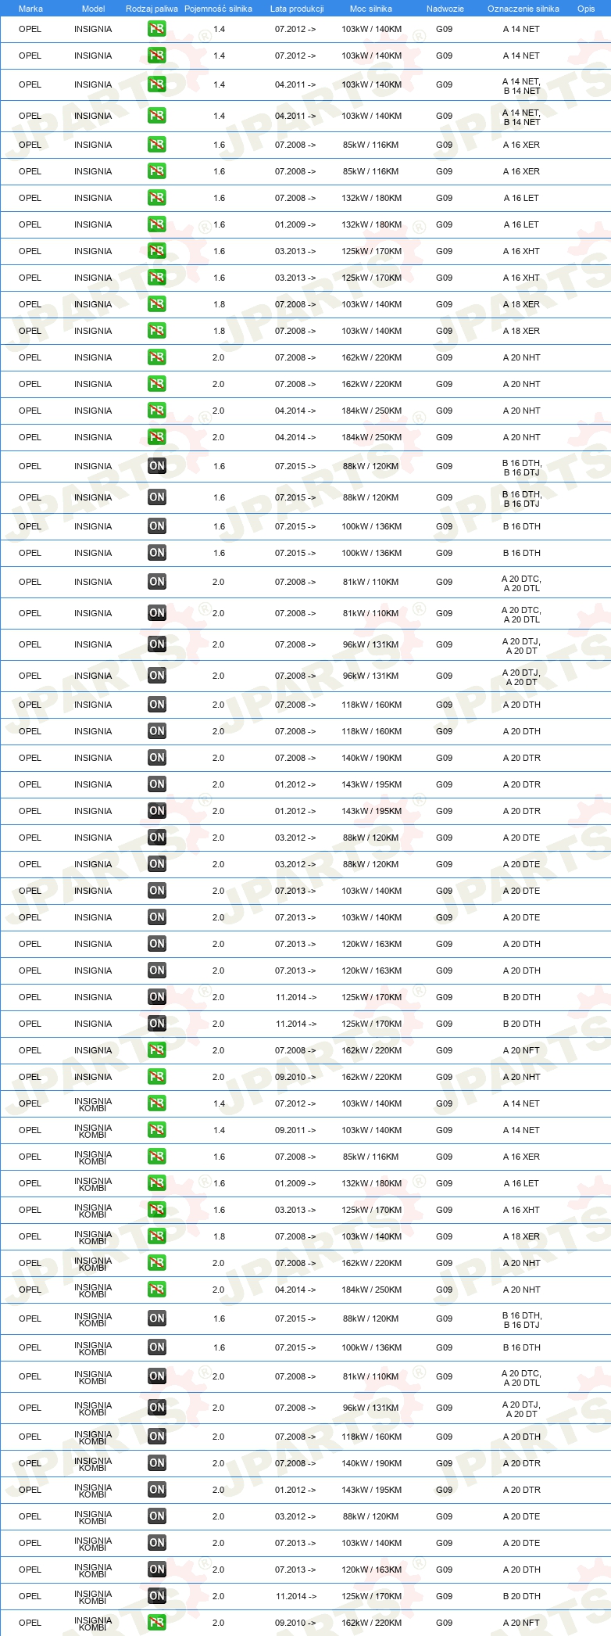
Task: Select the Moc silnika column header
Action: pyautogui.click(x=371, y=9)
